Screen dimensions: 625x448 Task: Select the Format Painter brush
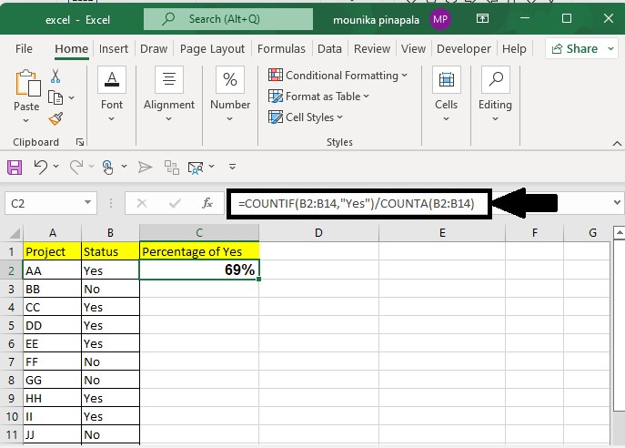click(55, 118)
